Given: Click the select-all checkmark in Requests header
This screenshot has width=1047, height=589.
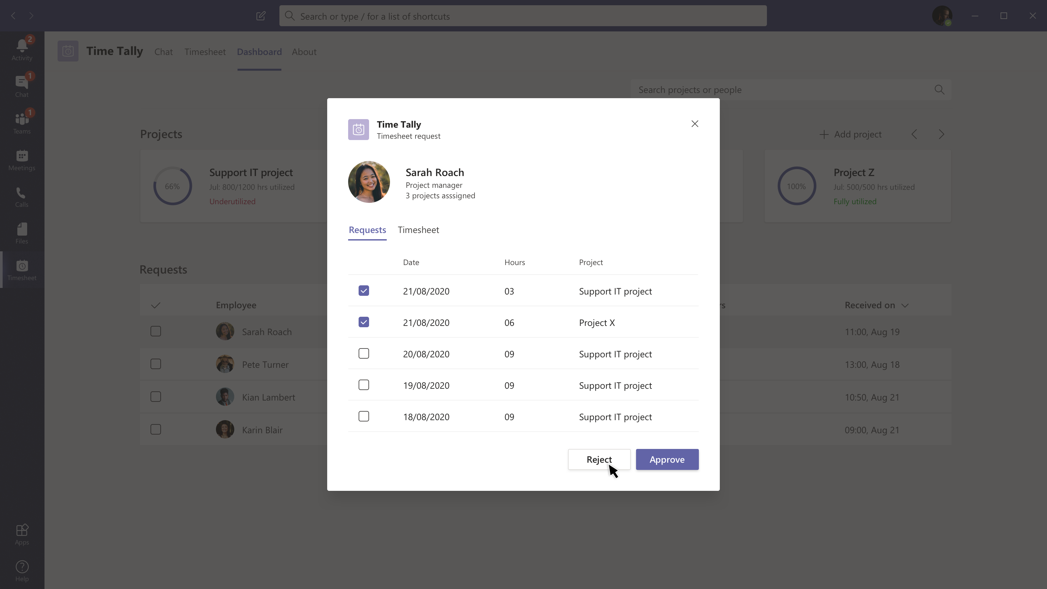Looking at the screenshot, I should coord(156,305).
